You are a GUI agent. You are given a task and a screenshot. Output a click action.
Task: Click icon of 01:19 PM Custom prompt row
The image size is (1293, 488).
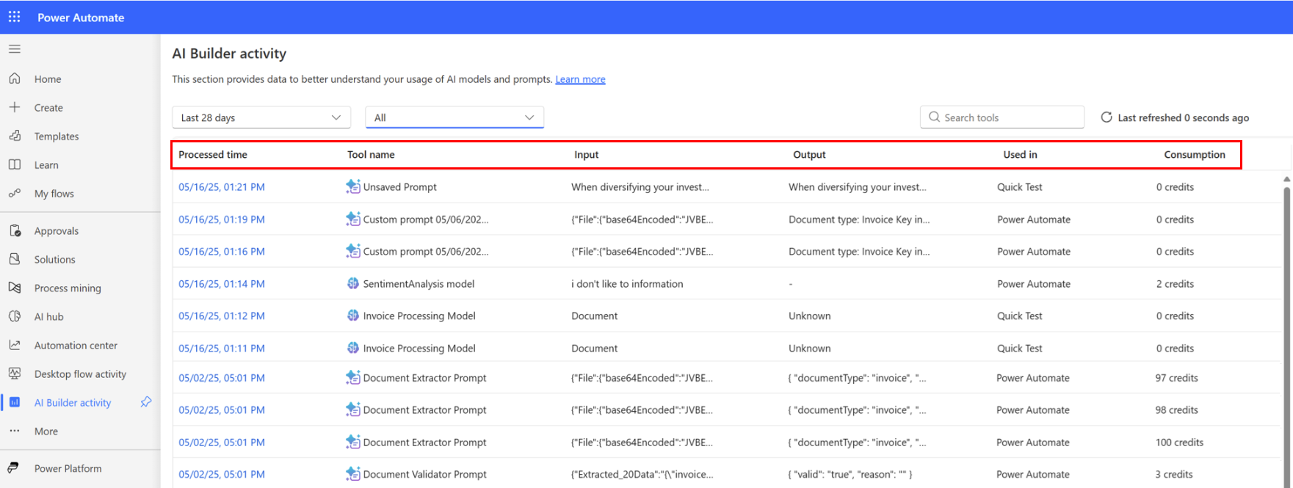pyautogui.click(x=353, y=219)
